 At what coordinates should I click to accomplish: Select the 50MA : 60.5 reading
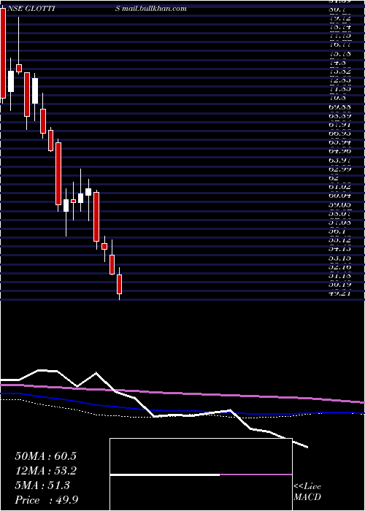pos(45,456)
